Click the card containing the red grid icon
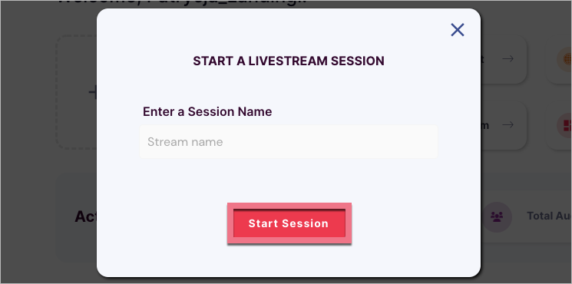Viewport: 572px width, 284px height. tap(559, 125)
